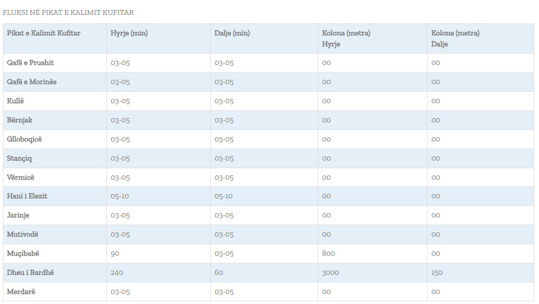This screenshot has width=539, height=304.
Task: Click Dheu i Bardhë entry time 240
Action: click(x=117, y=273)
